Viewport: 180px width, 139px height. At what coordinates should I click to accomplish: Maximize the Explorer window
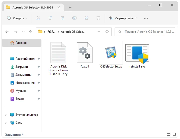pos(161,5)
